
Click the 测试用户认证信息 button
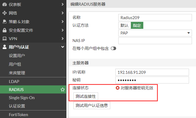tap(92, 105)
